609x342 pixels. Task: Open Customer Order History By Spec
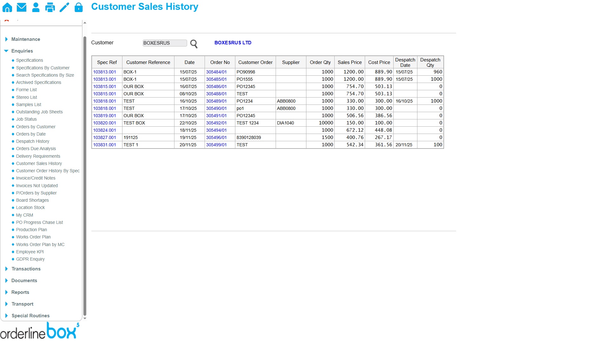48,171
